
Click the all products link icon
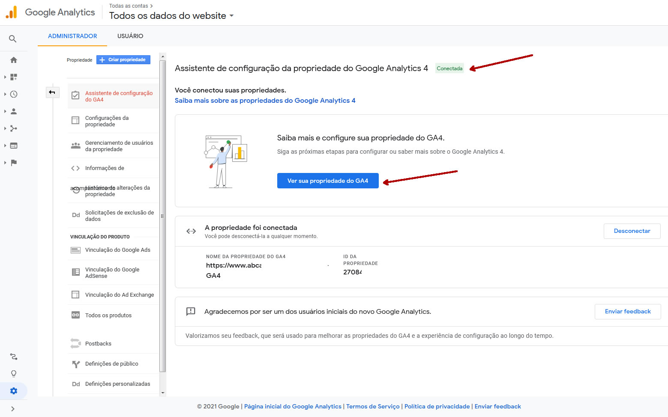pos(75,315)
